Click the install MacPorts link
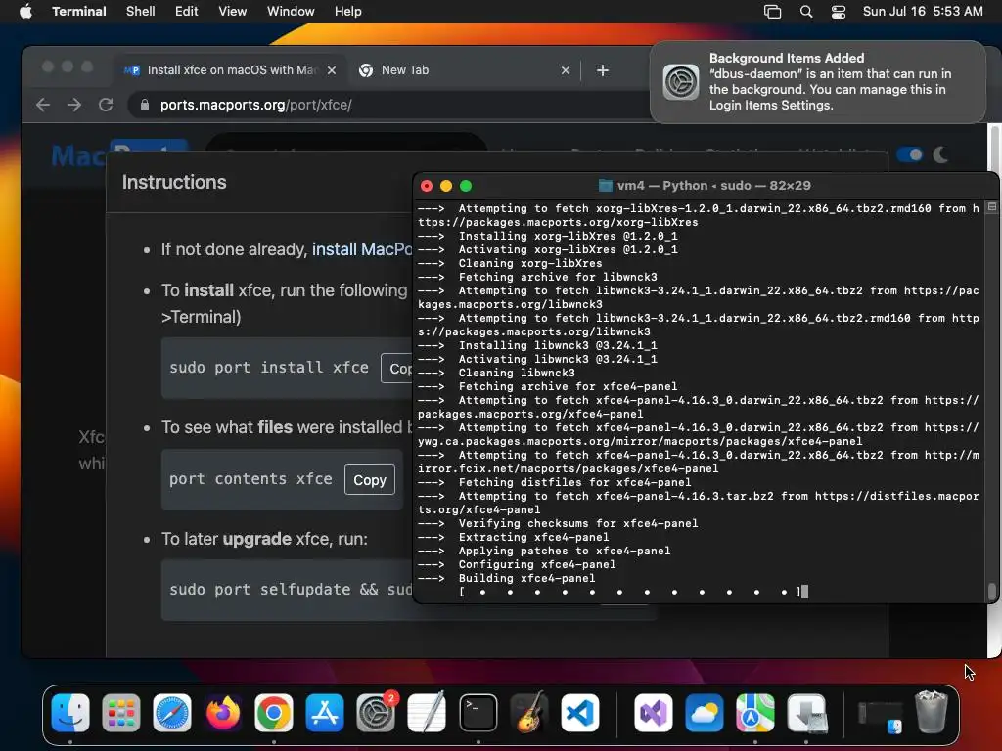Viewport: 1002px width, 751px height. tap(362, 249)
